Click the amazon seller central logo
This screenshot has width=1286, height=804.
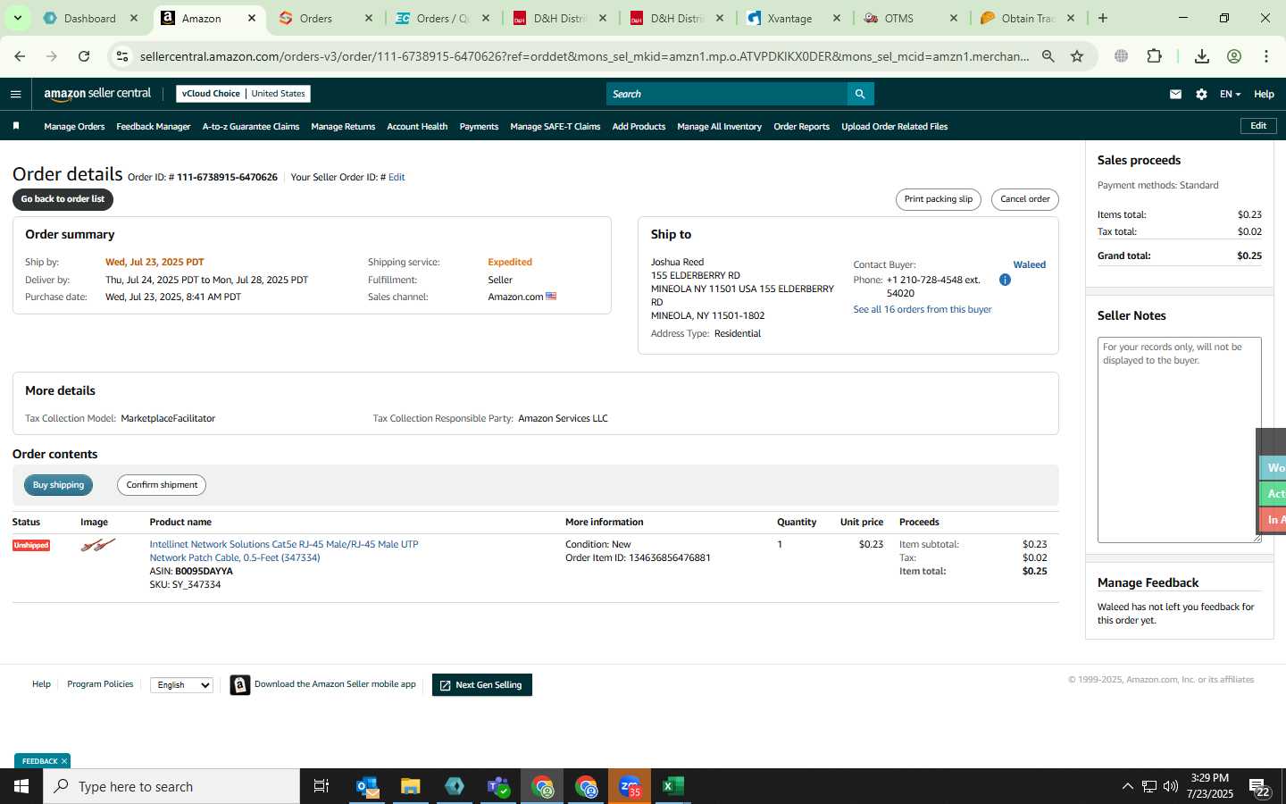click(x=97, y=94)
